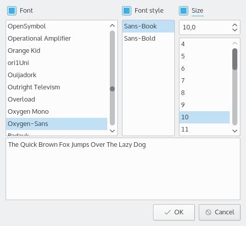Dismiss dialog with the Cancel button
Screen dimensions: 246x226
pyautogui.click(x=220, y=212)
